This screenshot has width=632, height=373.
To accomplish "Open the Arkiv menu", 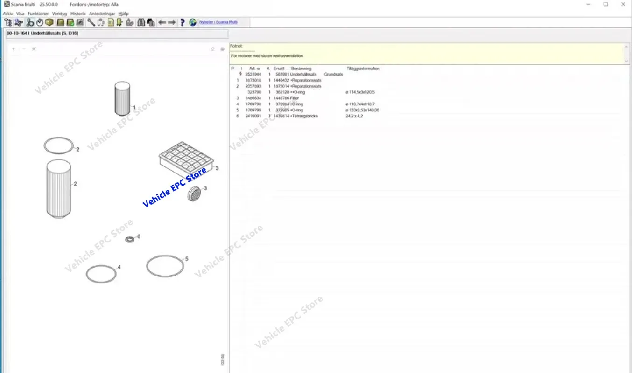I will pyautogui.click(x=8, y=14).
